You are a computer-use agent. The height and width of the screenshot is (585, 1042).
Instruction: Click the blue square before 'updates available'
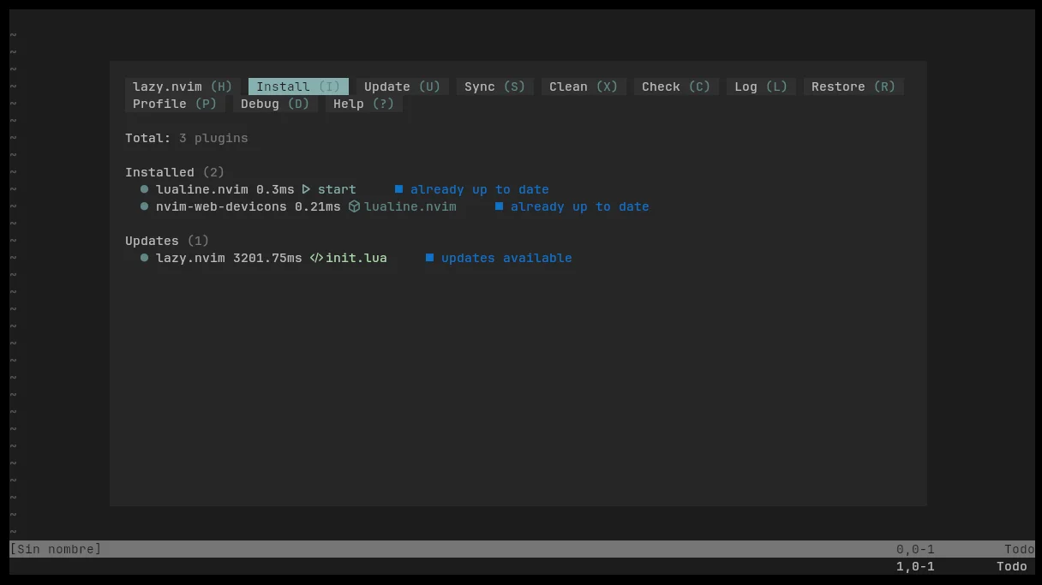[x=429, y=257]
